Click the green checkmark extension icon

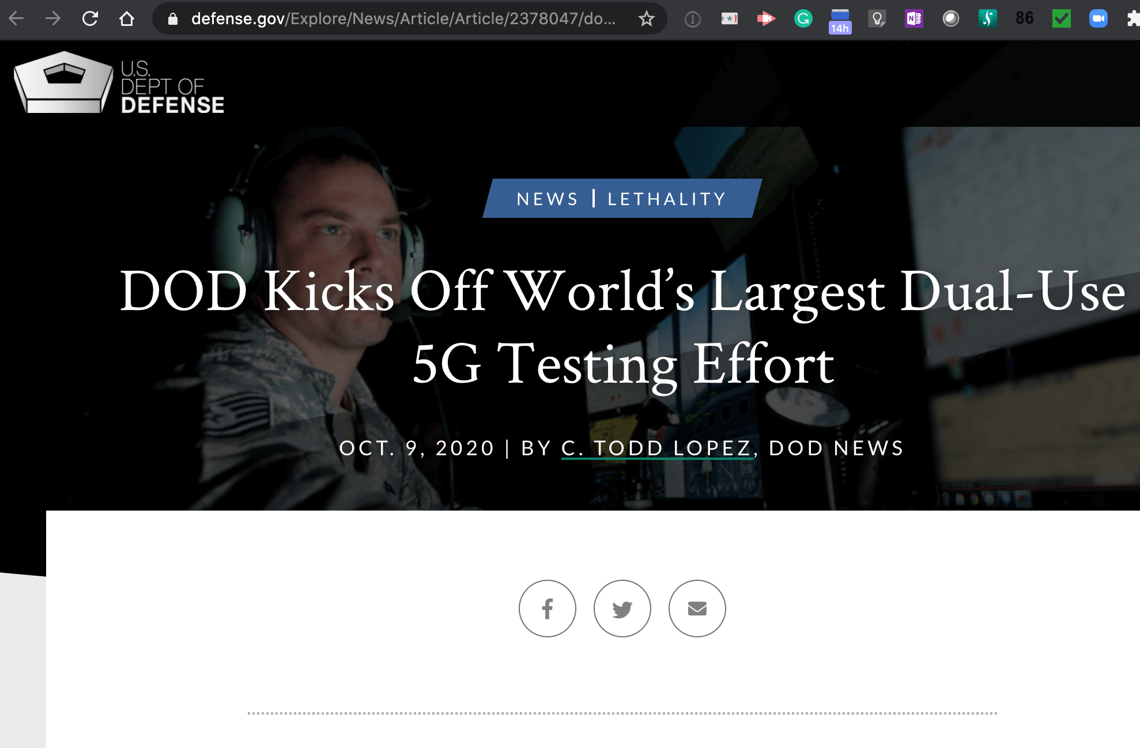coord(1061,19)
